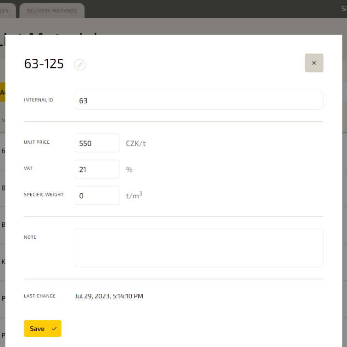Open the Delivery Methods tab
This screenshot has height=347, width=347.
tap(52, 11)
